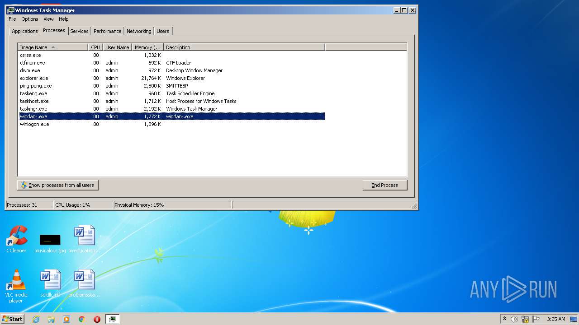The image size is (579, 325).
Task: Click Task Manager window resize grip
Action: [x=414, y=206]
